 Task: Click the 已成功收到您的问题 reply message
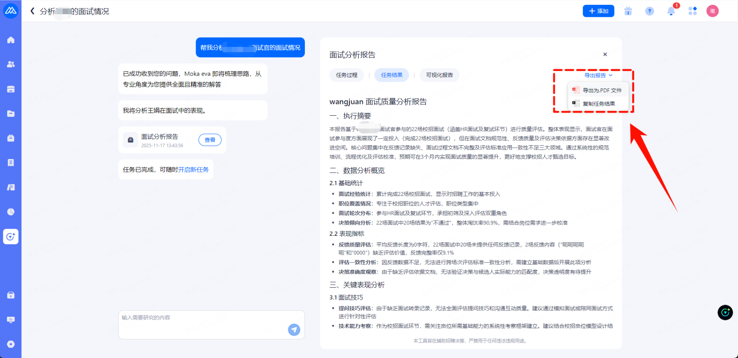click(193, 79)
